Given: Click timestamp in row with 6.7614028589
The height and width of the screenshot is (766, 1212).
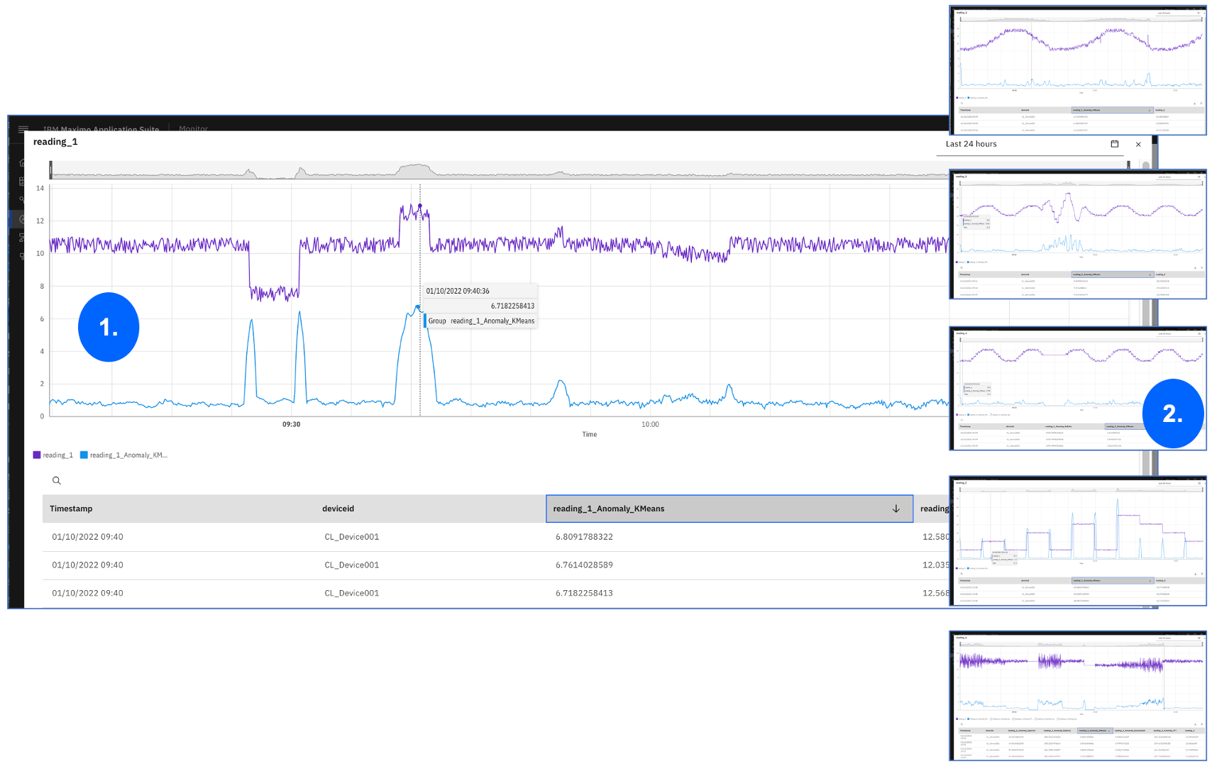Looking at the screenshot, I should pos(87,565).
